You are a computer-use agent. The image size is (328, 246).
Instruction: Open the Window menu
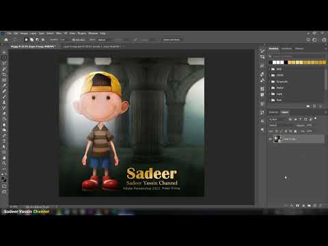click(x=93, y=33)
